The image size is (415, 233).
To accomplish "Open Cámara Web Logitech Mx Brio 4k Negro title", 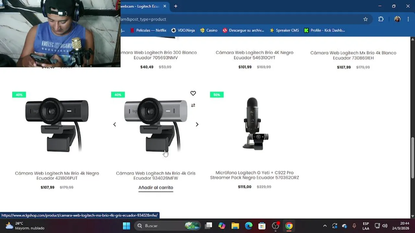I will (x=57, y=176).
